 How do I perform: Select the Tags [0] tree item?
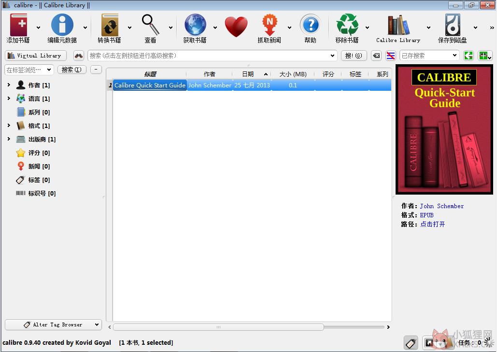point(33,180)
